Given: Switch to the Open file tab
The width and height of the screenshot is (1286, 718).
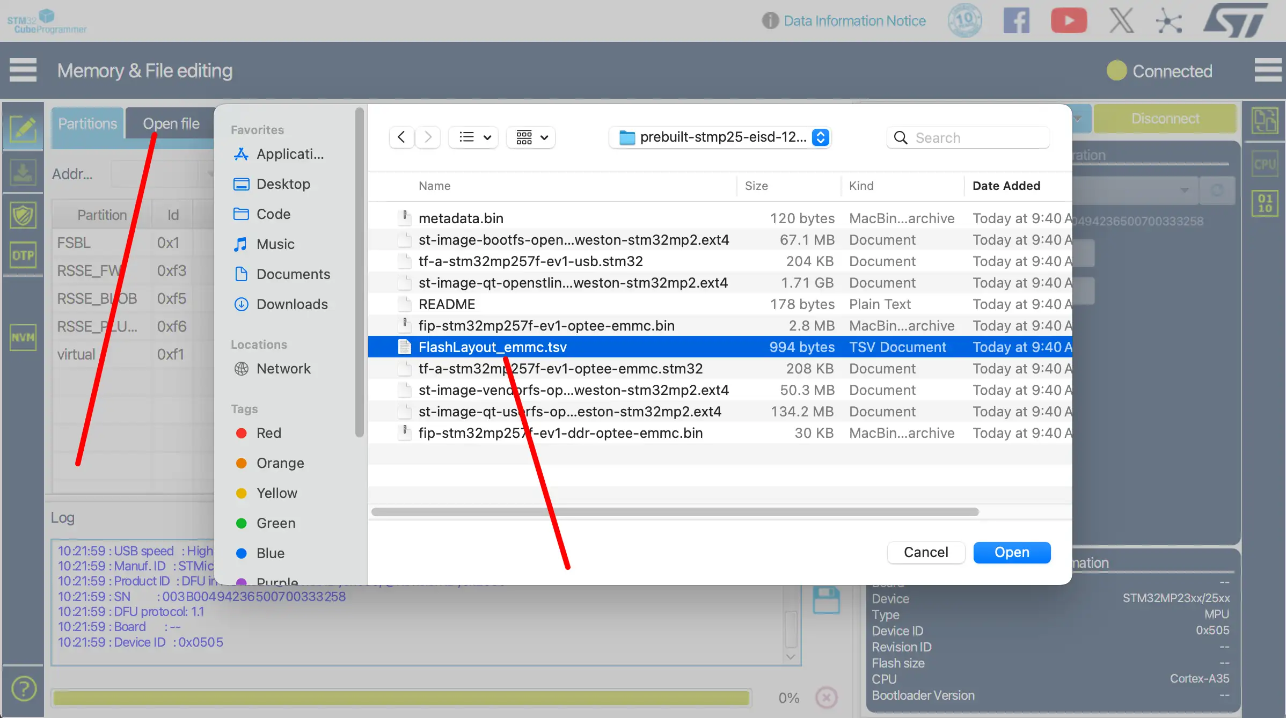Looking at the screenshot, I should coord(171,123).
